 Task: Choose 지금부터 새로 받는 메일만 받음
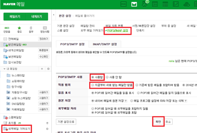pyautogui.click(x=93, y=85)
